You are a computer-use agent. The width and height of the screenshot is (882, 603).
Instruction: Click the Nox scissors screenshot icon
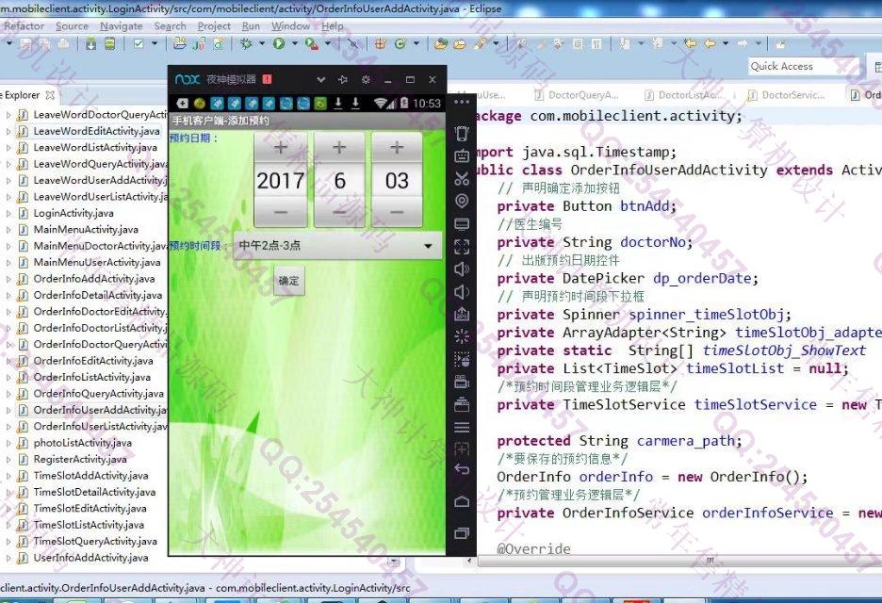click(462, 179)
